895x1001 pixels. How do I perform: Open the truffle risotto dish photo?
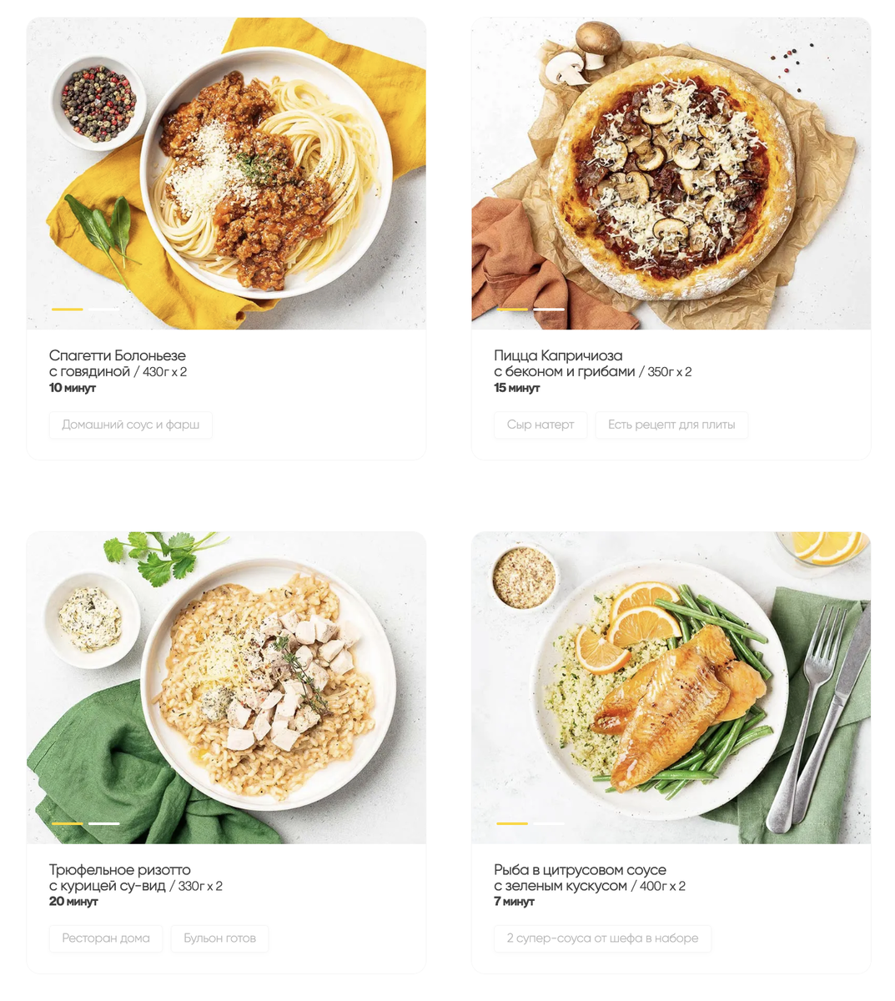click(226, 687)
